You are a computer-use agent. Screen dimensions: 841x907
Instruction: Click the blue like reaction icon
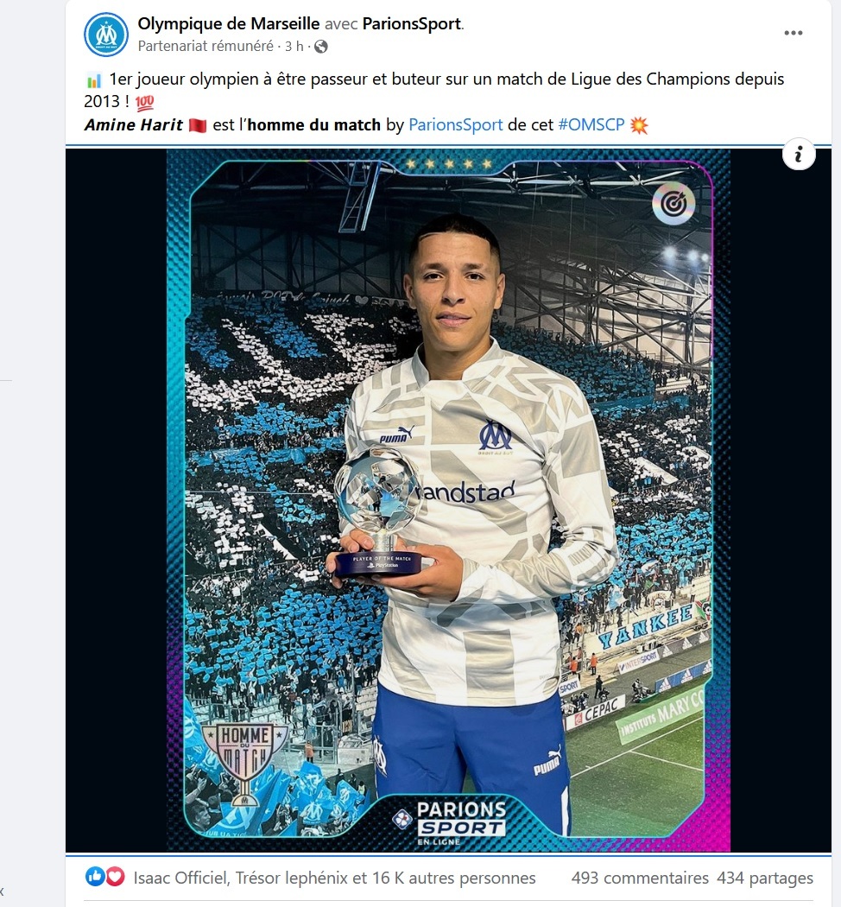95,877
